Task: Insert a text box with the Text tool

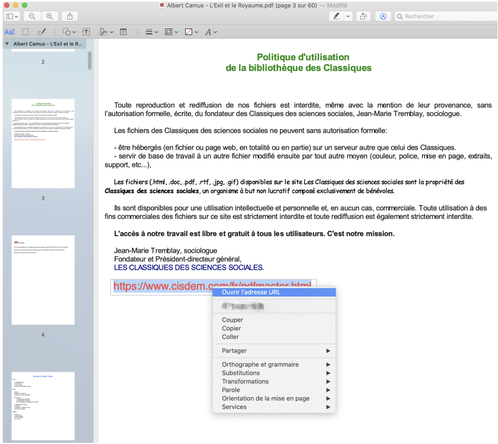Action: tap(86, 32)
